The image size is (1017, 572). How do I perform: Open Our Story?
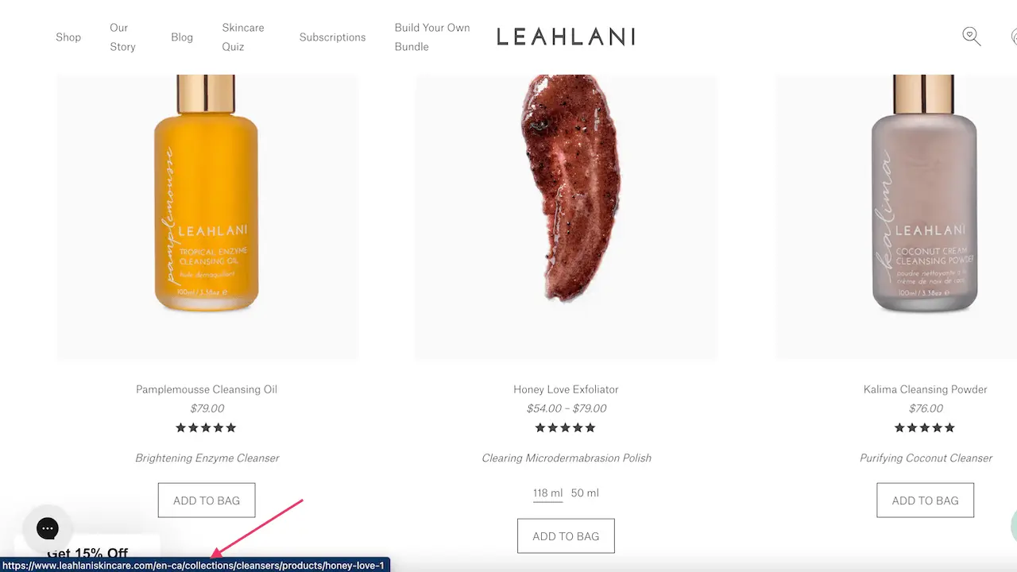122,37
